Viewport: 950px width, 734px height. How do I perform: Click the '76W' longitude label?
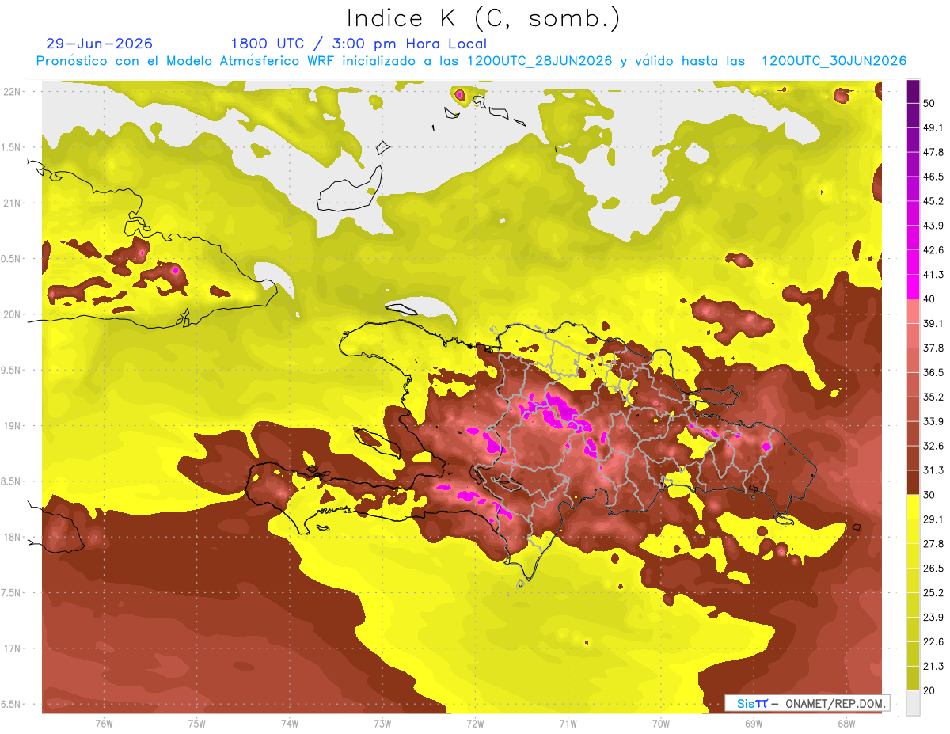104,723
